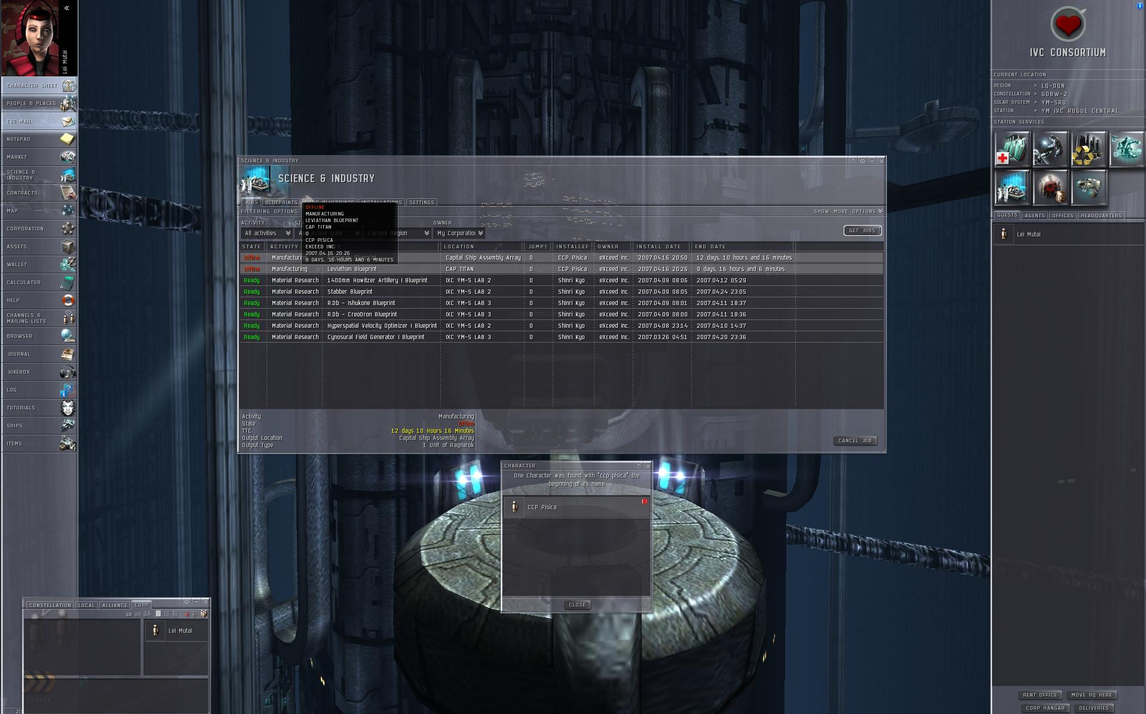The height and width of the screenshot is (714, 1146).
Task: Open Channels & Mailing Lists
Action: pyautogui.click(x=39, y=318)
